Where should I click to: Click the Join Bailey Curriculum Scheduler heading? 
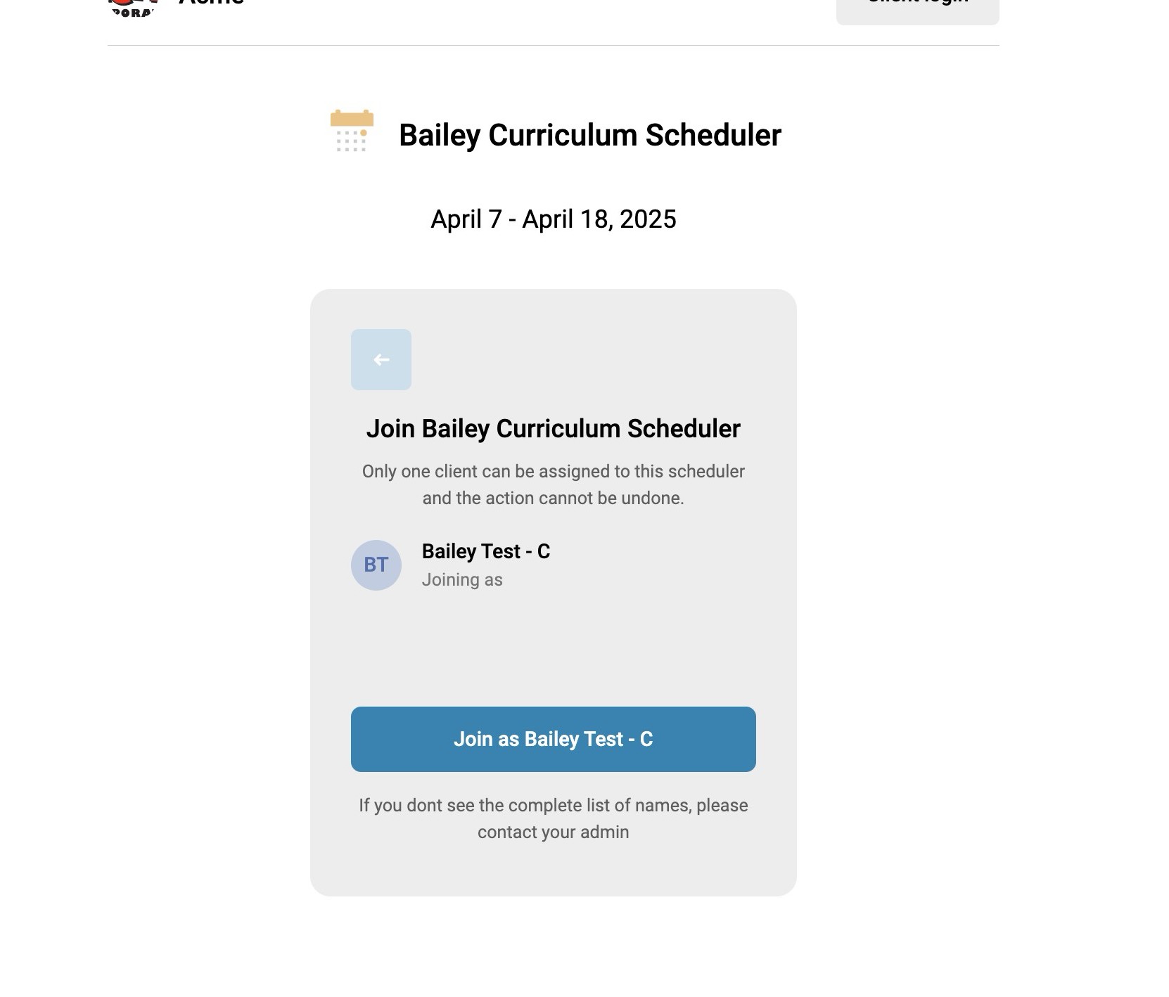pyautogui.click(x=554, y=428)
